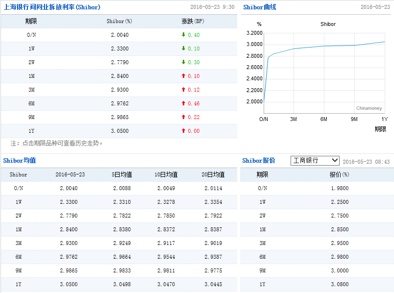
Task: Click the Shibor均值 section heading
Action: coord(19,161)
